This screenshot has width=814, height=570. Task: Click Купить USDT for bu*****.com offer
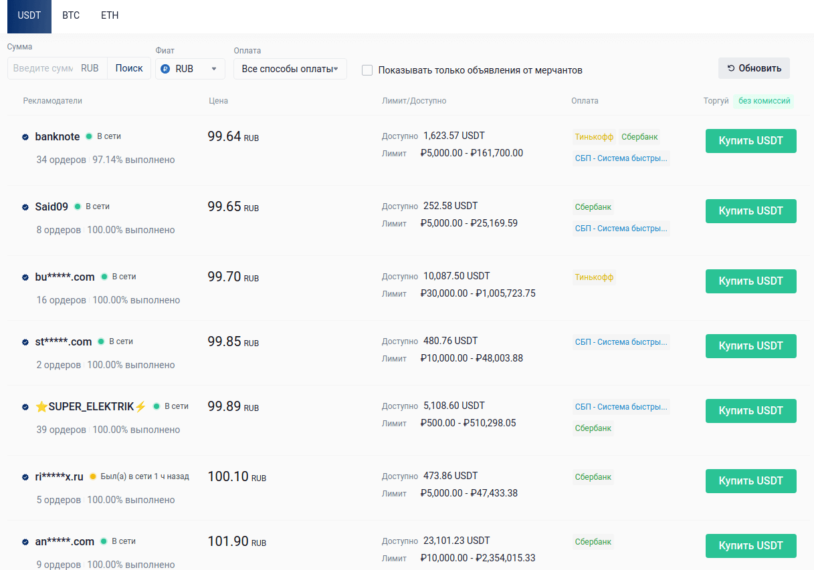(x=750, y=281)
